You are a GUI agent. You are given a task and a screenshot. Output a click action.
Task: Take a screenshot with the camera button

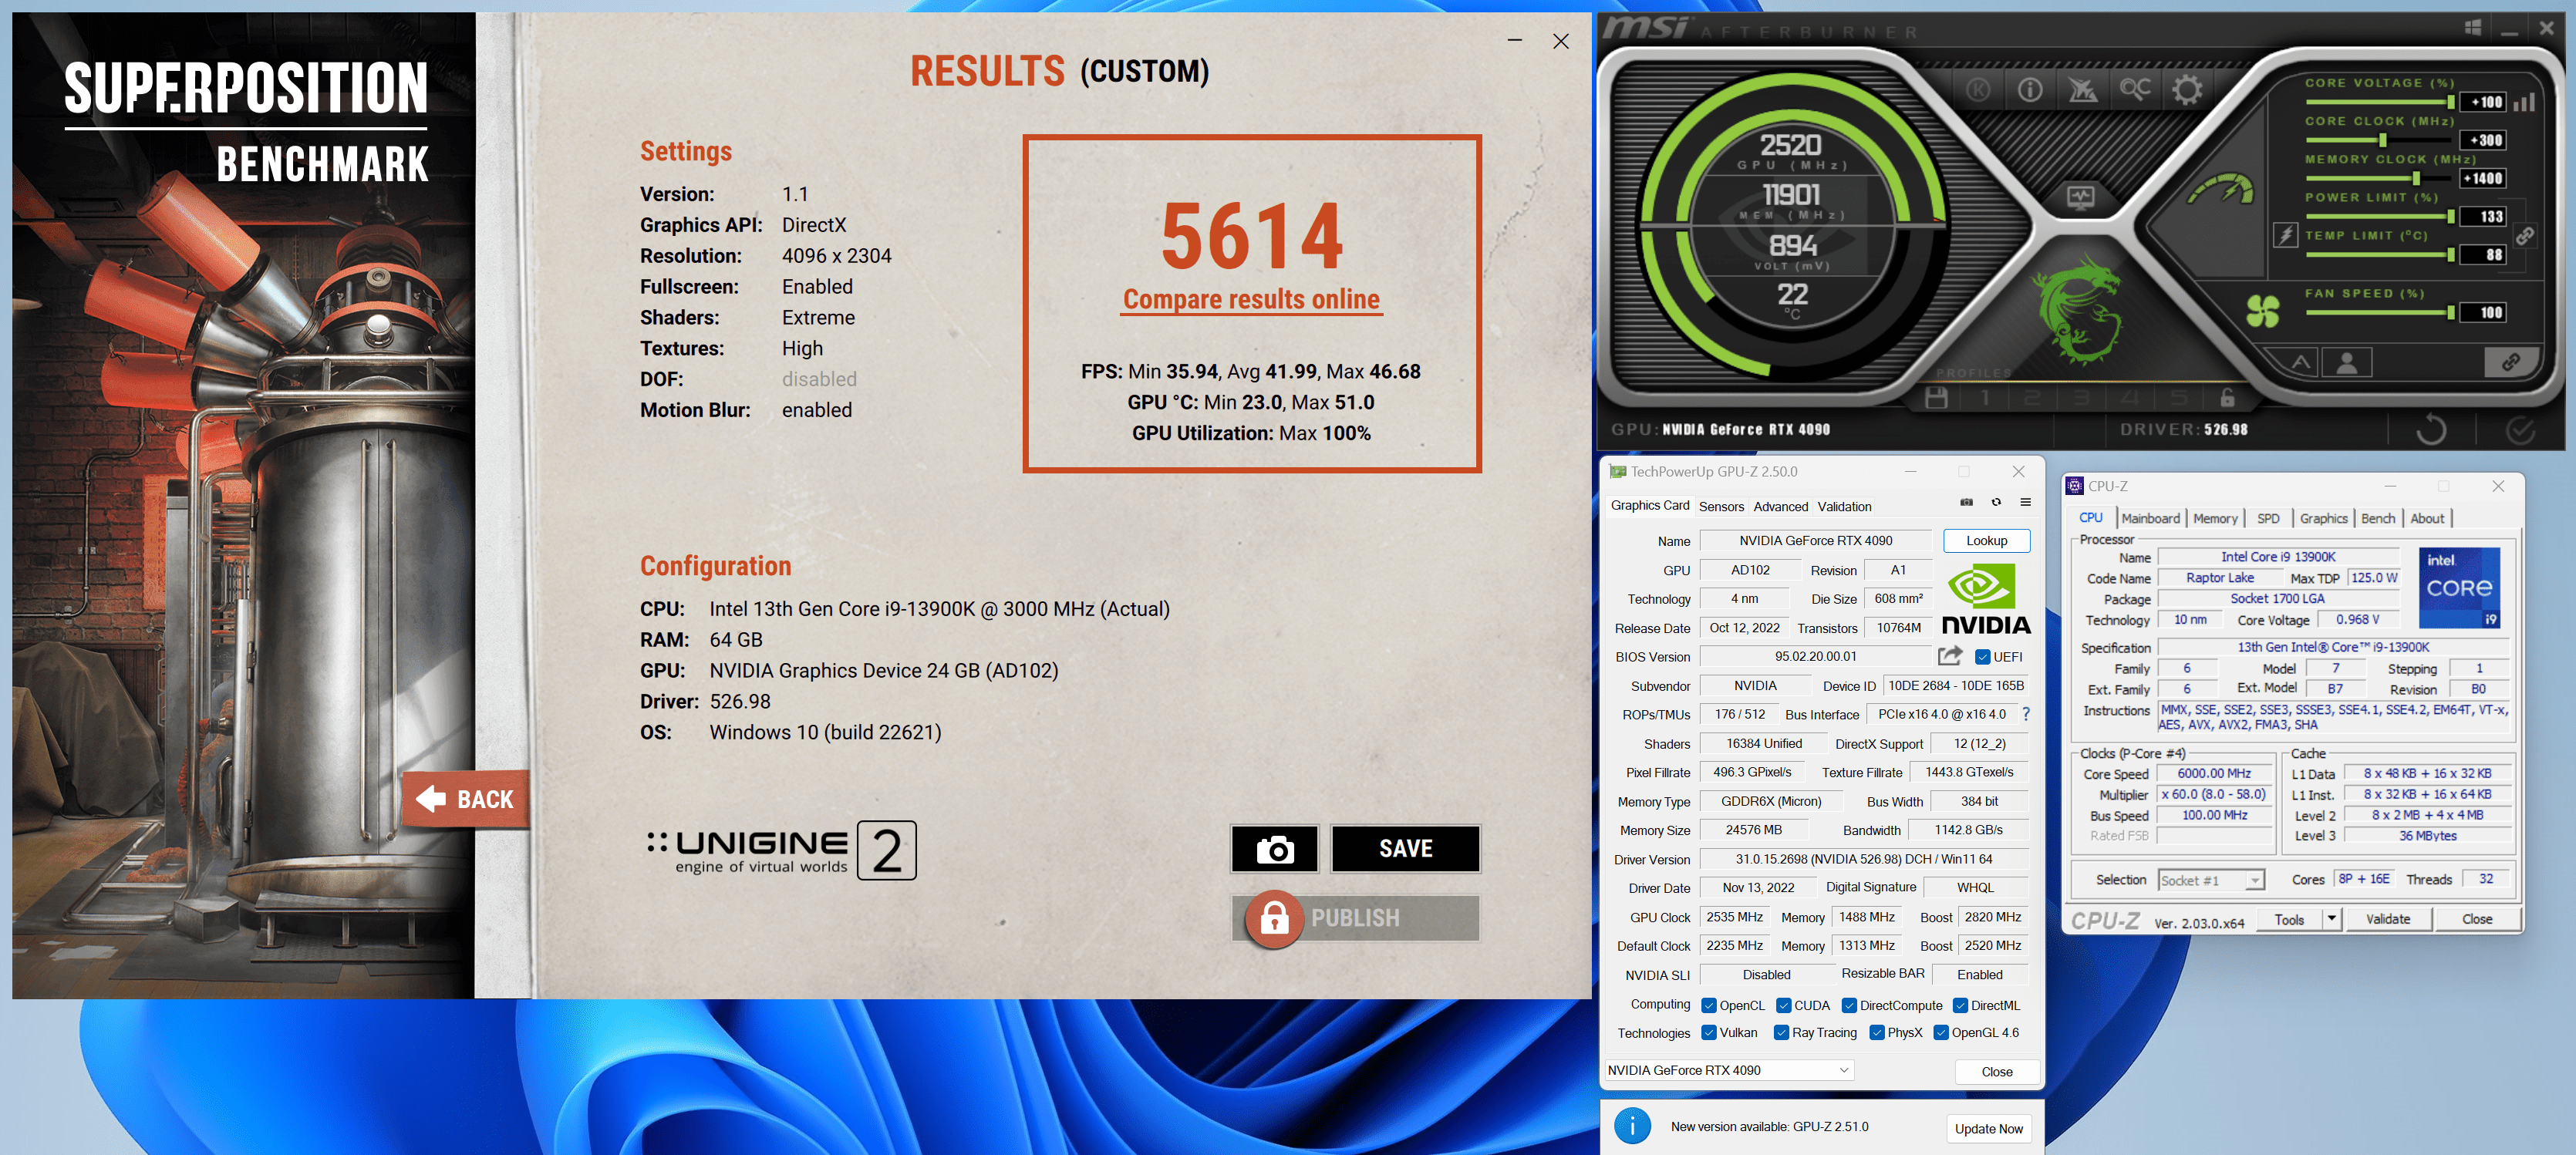1274,849
